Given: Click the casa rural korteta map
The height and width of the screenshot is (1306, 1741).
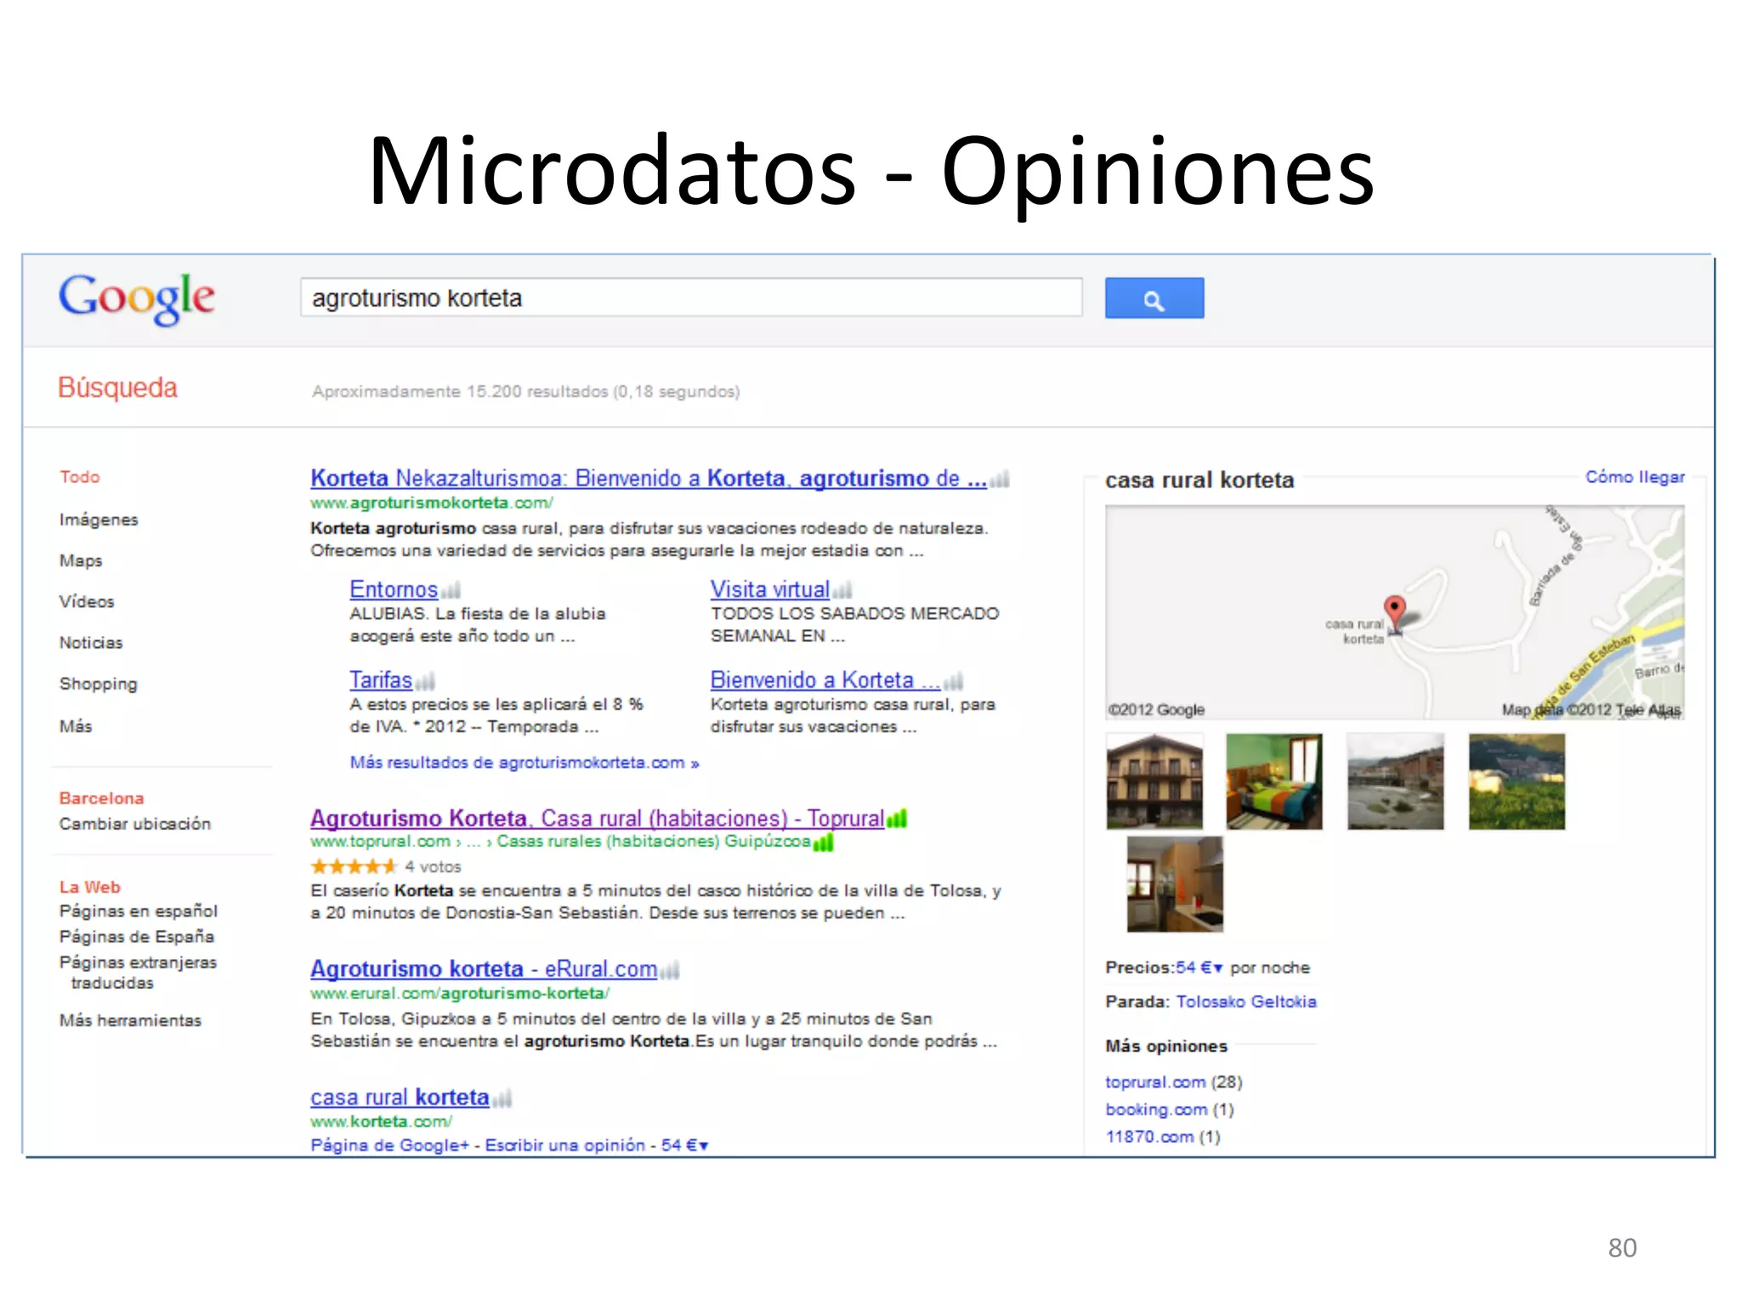Looking at the screenshot, I should 1394,612.
